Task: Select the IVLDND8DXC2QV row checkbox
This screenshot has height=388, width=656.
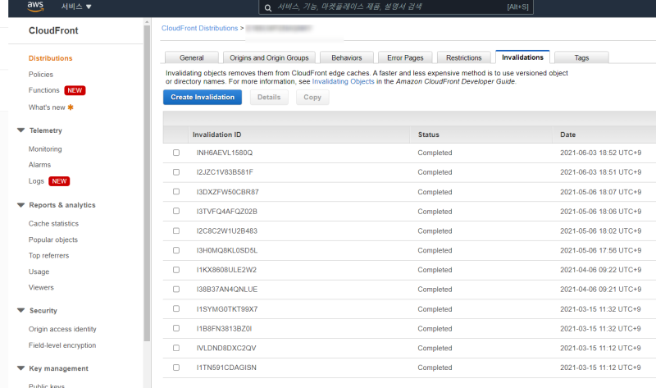Action: (176, 348)
